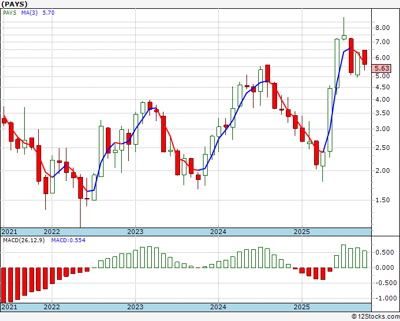Click the 3.50 price axis label

click(x=382, y=113)
